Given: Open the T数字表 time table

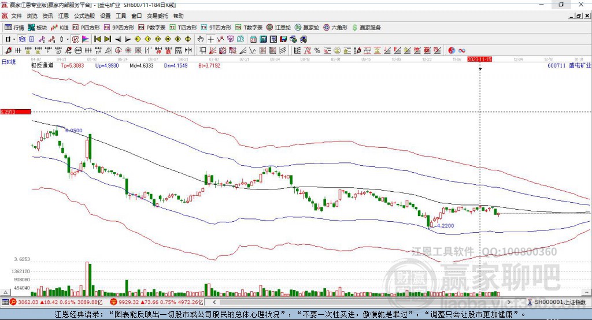Looking at the screenshot, I should 249,28.
